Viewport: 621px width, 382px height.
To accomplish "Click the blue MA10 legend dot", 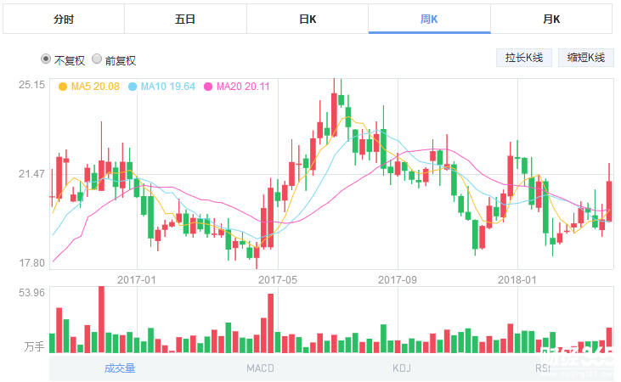I will (x=133, y=87).
